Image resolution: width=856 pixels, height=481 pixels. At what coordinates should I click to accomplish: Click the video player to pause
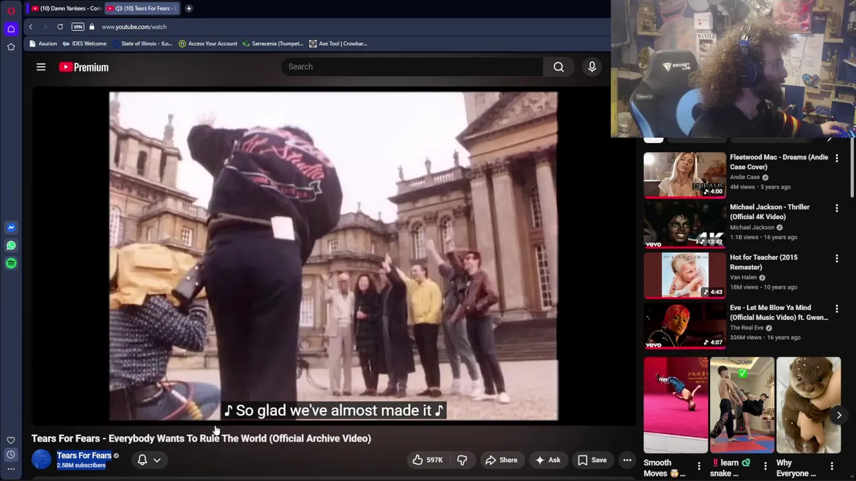[x=333, y=256]
